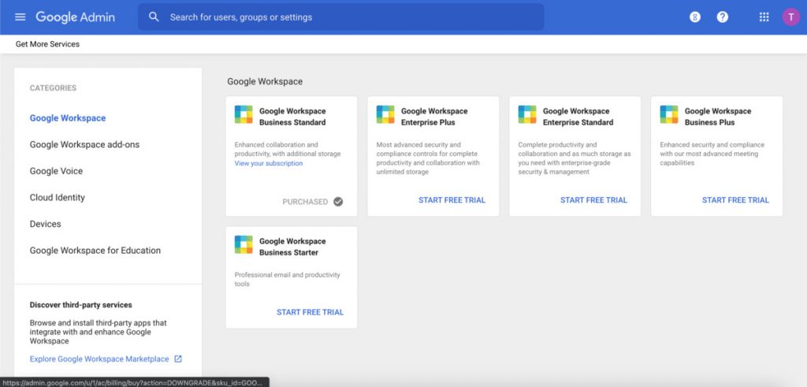The image size is (807, 387).
Task: Open the help question mark icon
Action: point(723,17)
